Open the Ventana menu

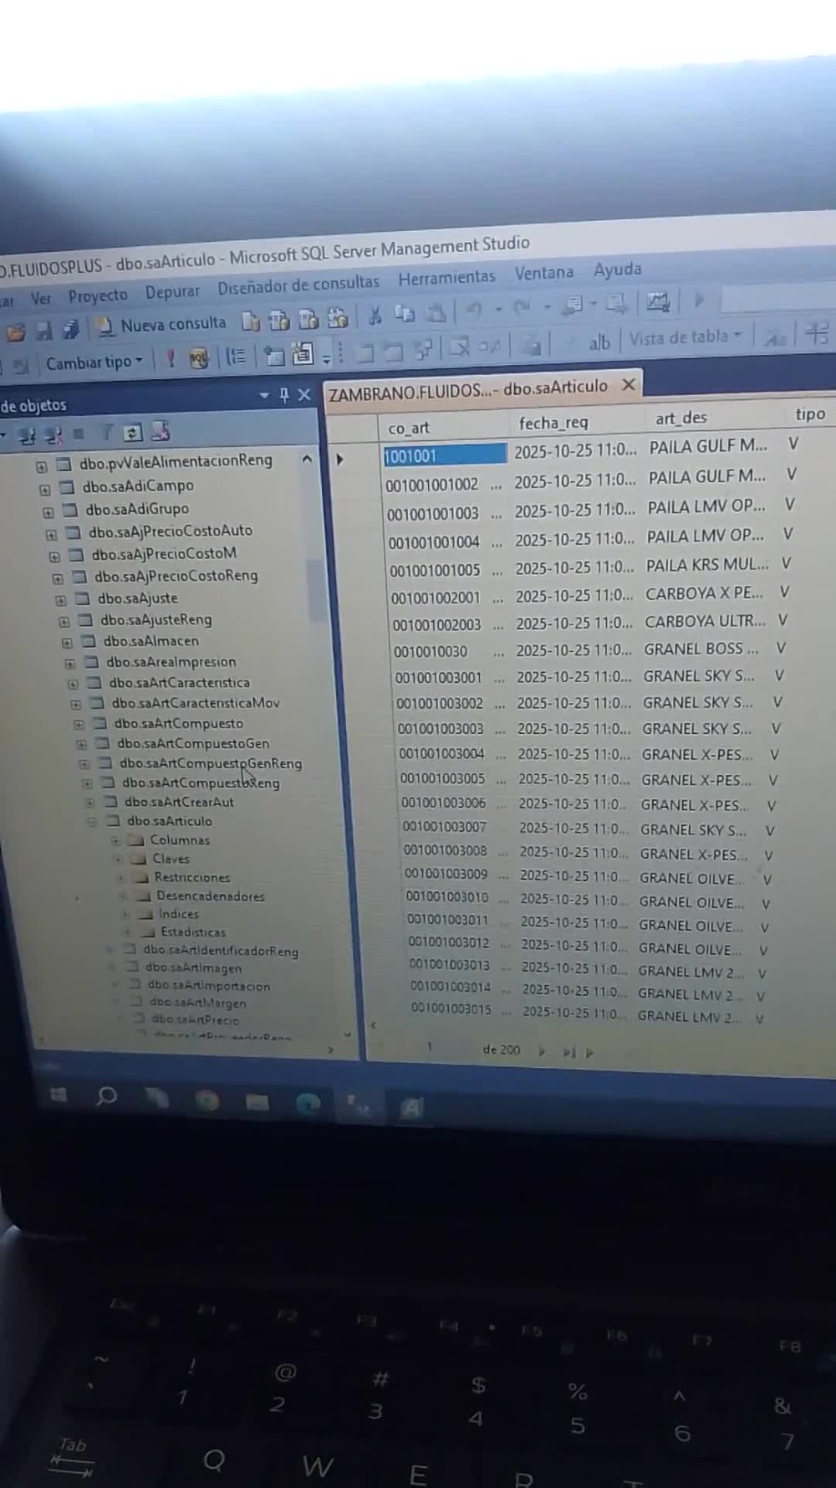544,273
